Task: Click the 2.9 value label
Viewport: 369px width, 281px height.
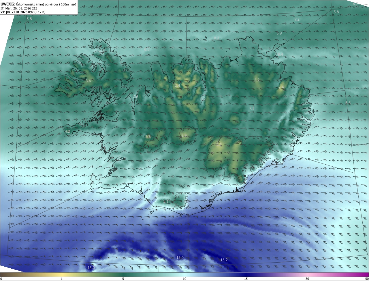Action: pos(184,136)
